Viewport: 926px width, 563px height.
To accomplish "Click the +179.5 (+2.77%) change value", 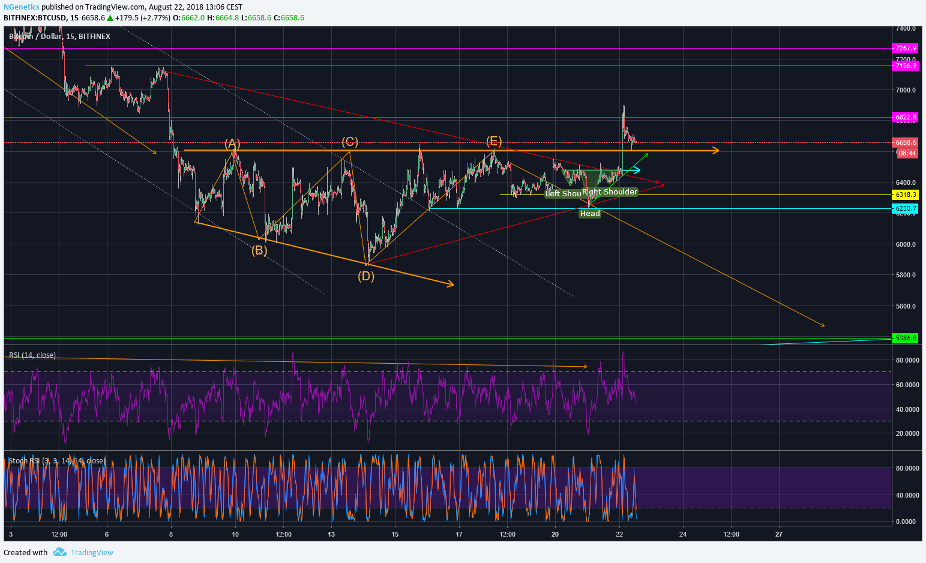I will click(x=143, y=18).
